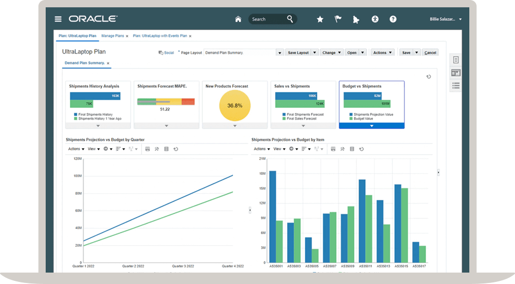Image resolution: width=515 pixels, height=284 pixels.
Task: Collapse the Budget vs Shipments tile
Action: click(x=372, y=126)
